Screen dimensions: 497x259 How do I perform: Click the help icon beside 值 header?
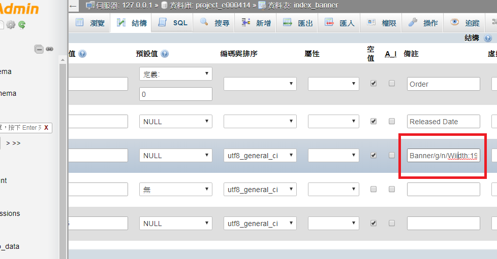[x=82, y=54]
